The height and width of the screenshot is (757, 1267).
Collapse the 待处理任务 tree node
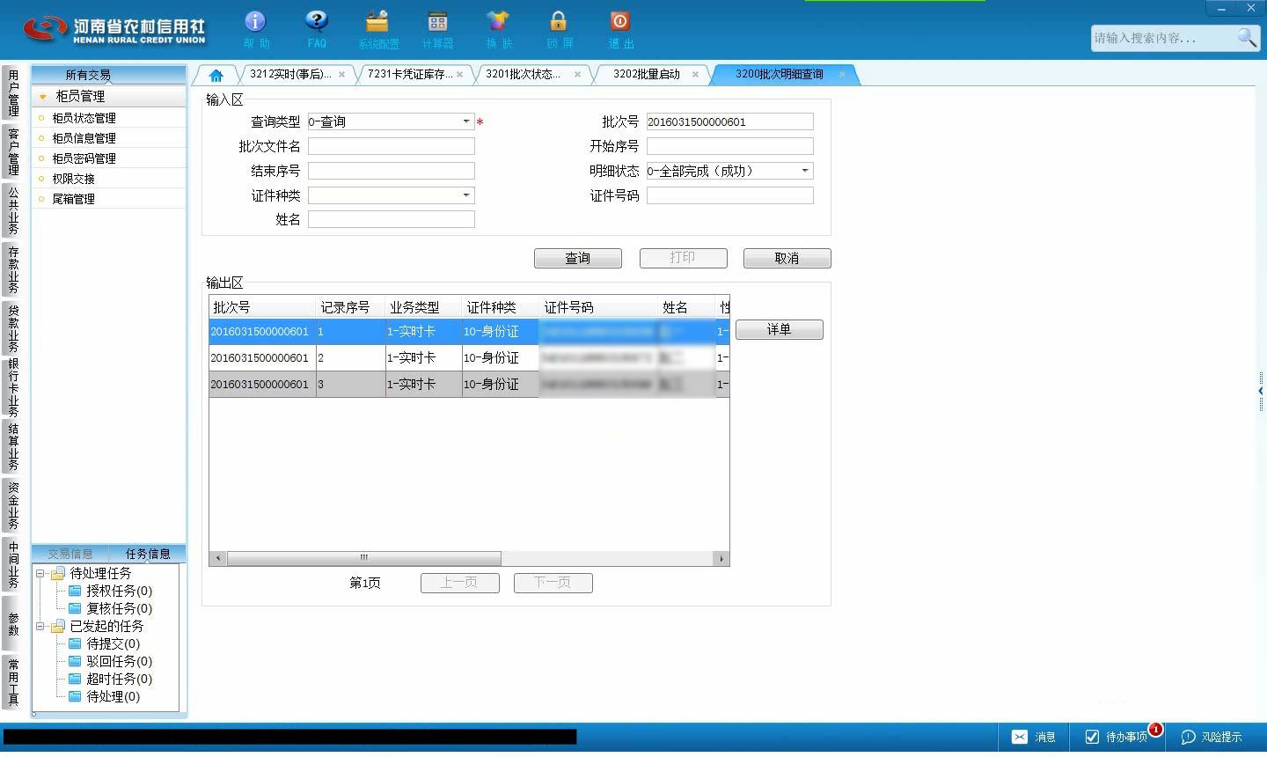click(40, 574)
